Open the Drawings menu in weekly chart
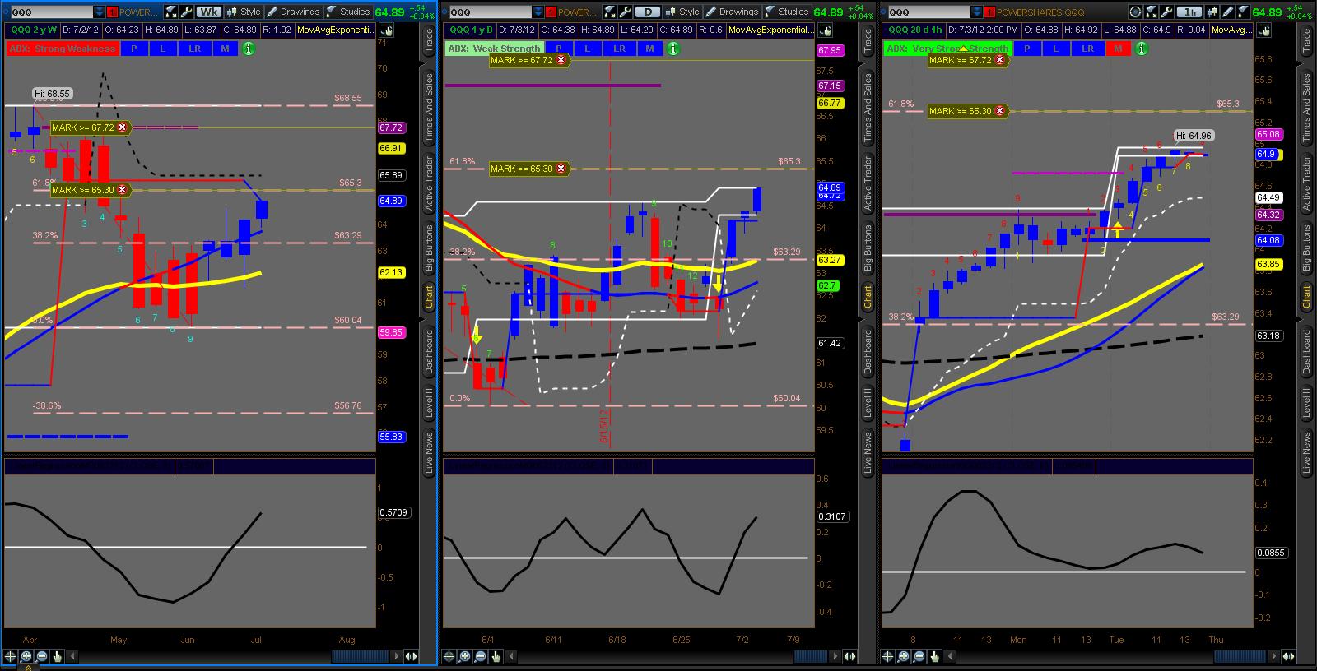 click(x=293, y=12)
